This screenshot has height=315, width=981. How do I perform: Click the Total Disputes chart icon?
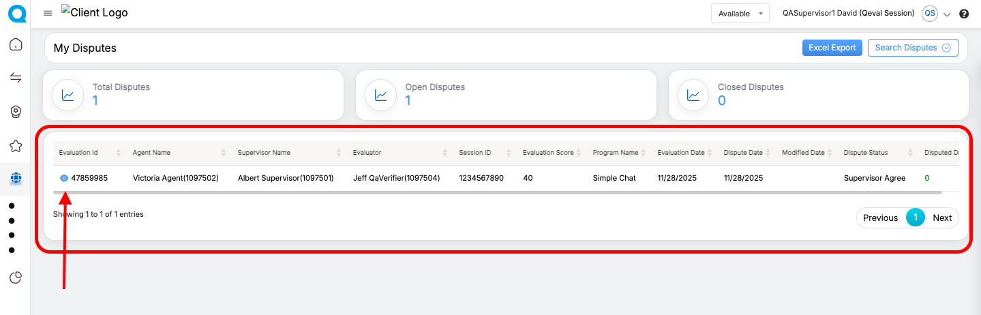[68, 95]
